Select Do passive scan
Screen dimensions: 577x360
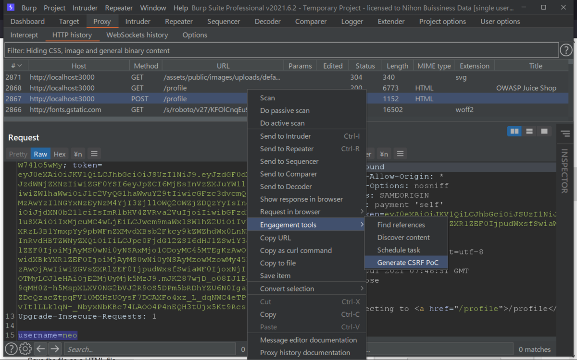tap(306, 110)
